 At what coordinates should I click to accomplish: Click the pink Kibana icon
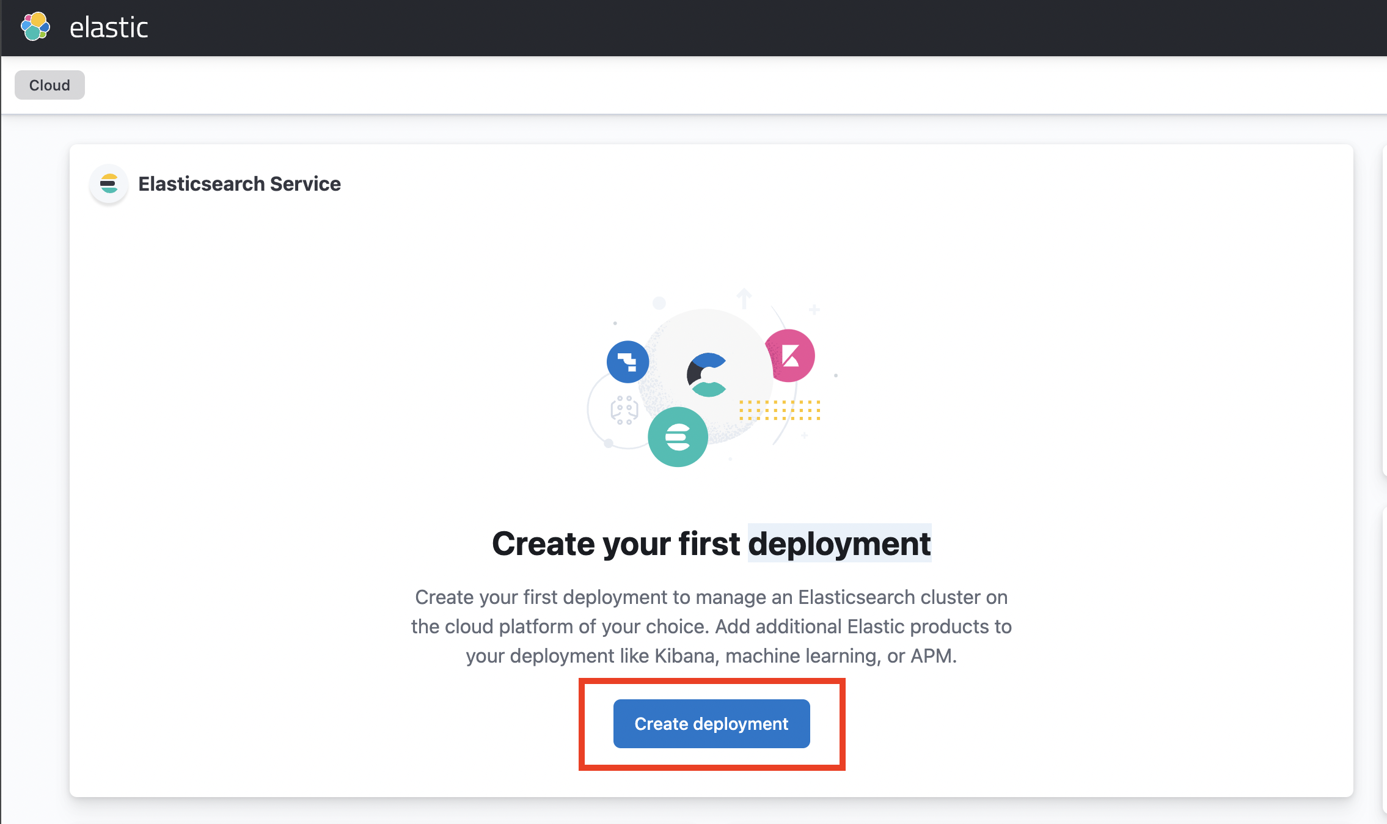(x=791, y=356)
